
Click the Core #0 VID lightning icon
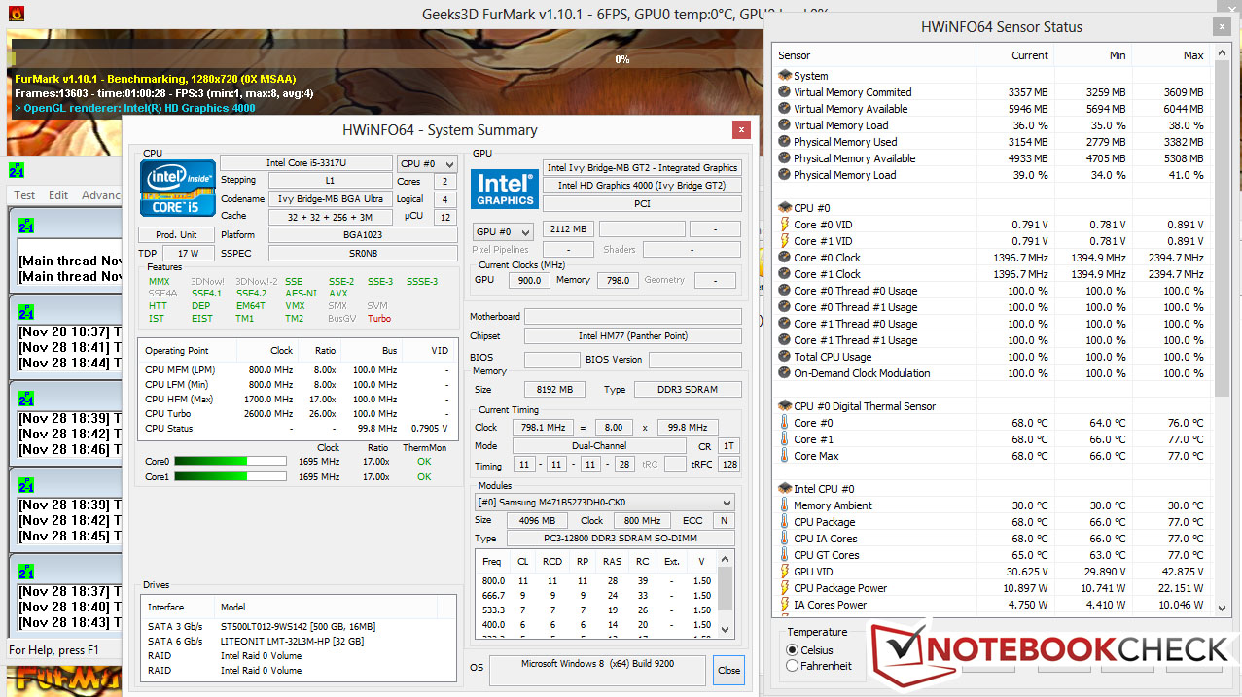(x=785, y=225)
